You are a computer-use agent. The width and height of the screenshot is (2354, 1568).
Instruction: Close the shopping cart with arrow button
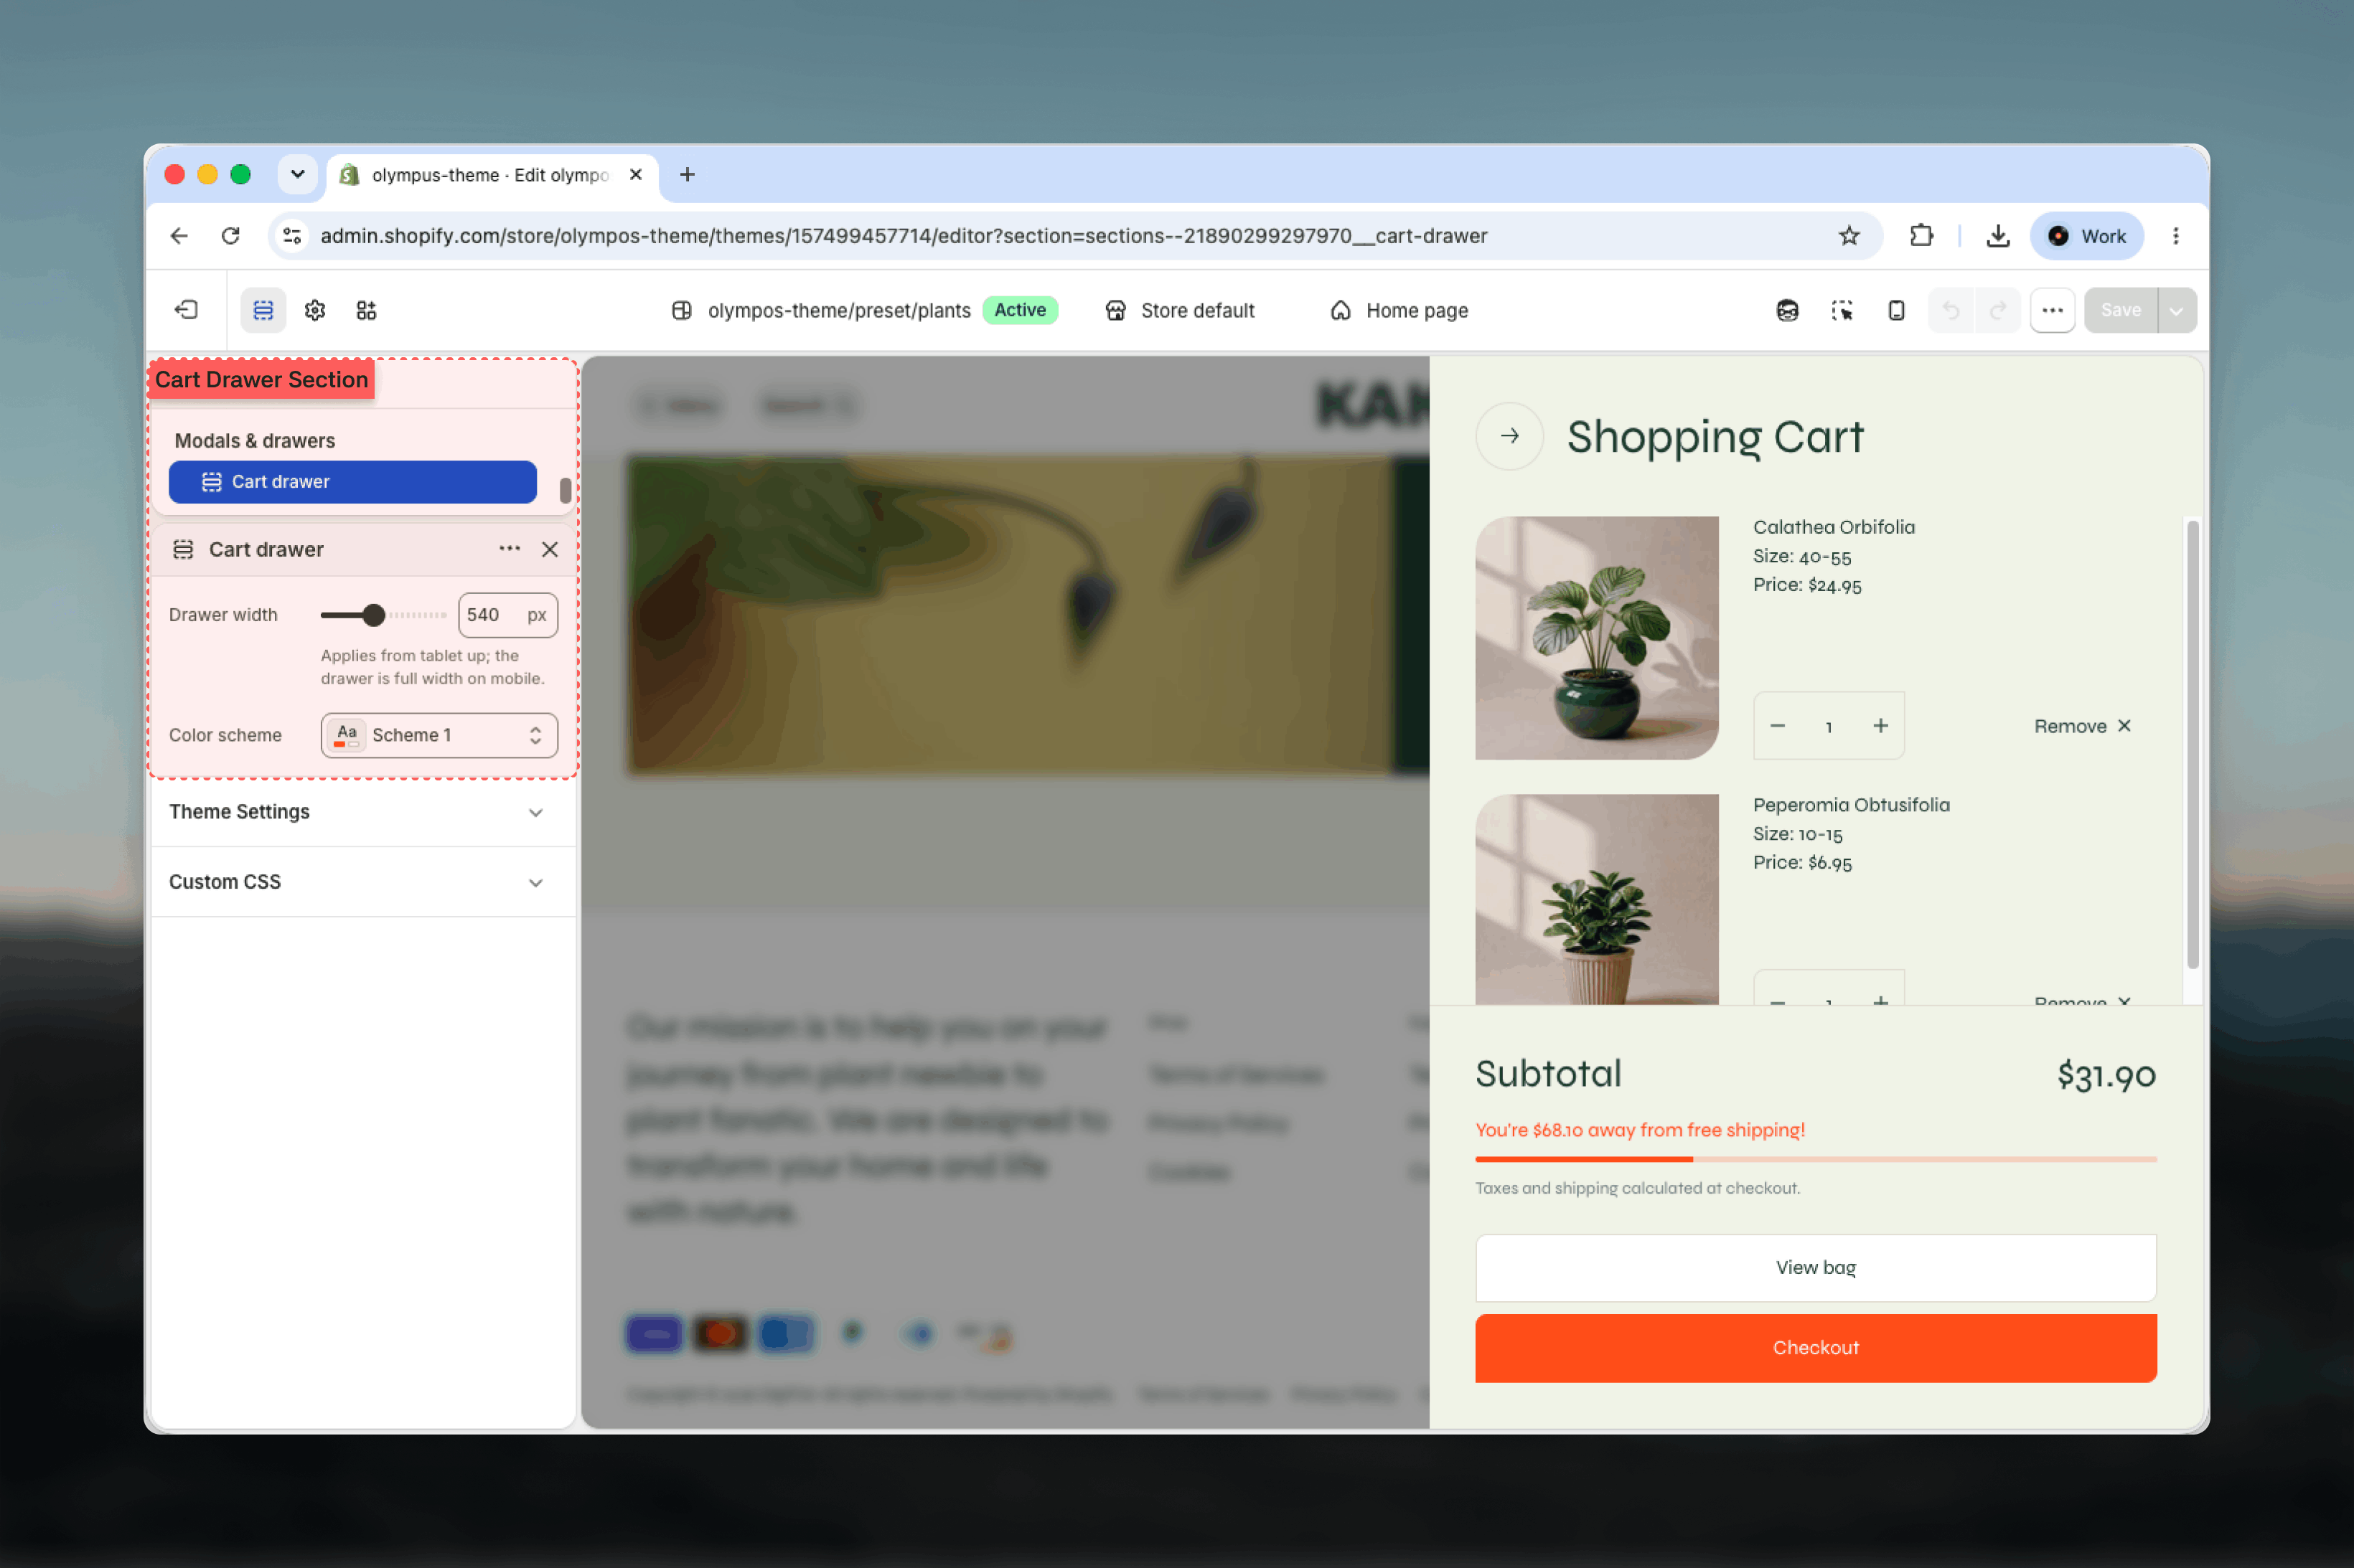click(x=1509, y=436)
